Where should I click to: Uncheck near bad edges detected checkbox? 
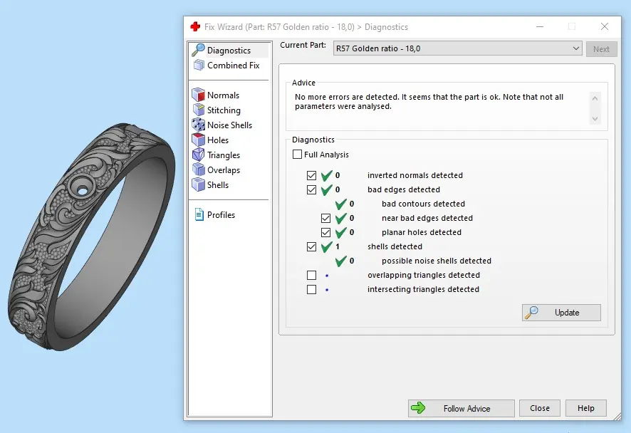point(326,218)
